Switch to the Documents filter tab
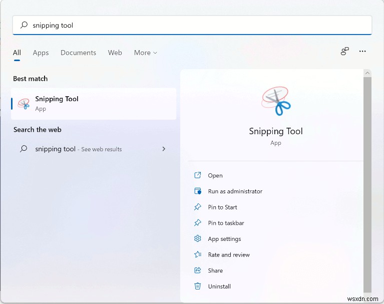The width and height of the screenshot is (384, 304). pyautogui.click(x=78, y=53)
